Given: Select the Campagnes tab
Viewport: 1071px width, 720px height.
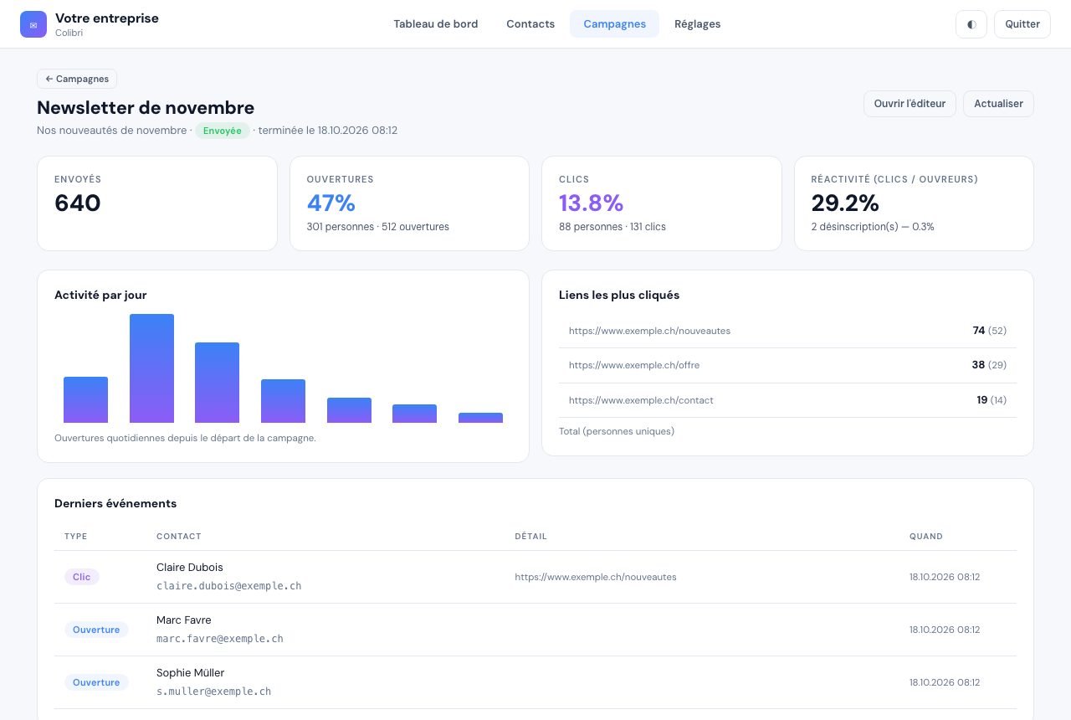Looking at the screenshot, I should pos(615,24).
